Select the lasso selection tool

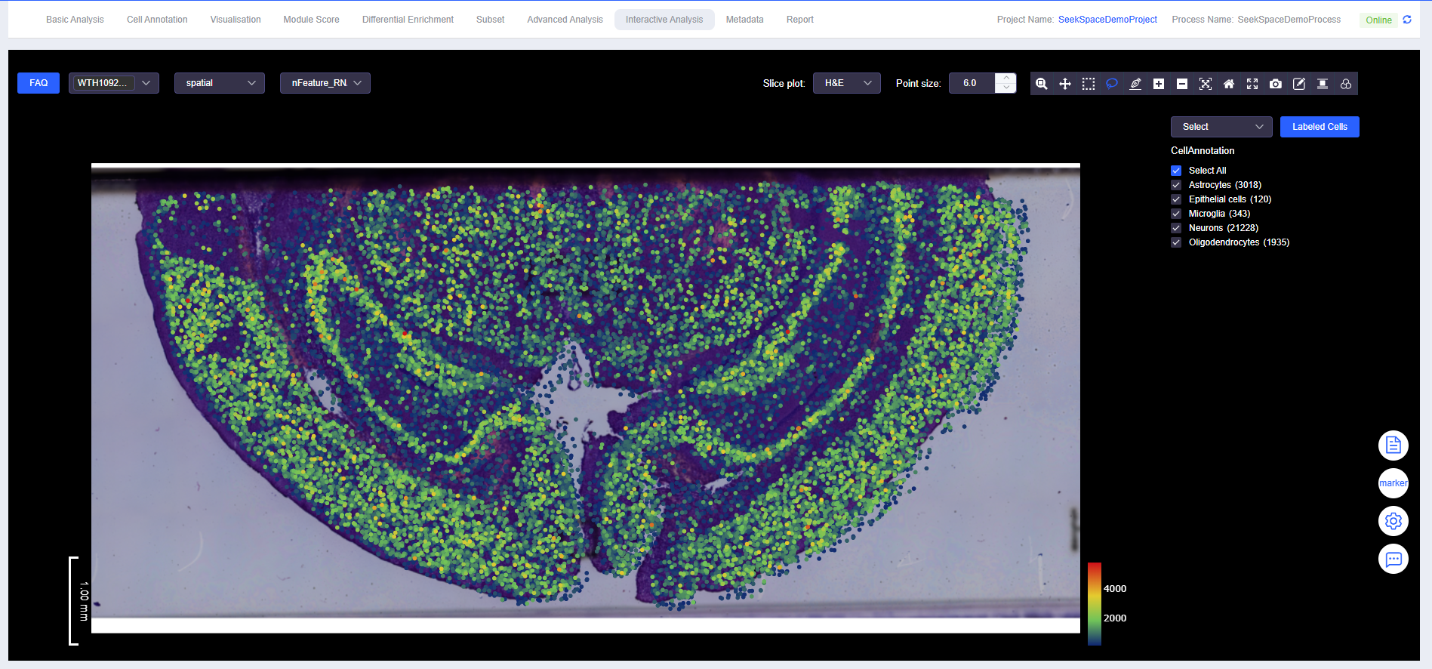click(x=1111, y=84)
